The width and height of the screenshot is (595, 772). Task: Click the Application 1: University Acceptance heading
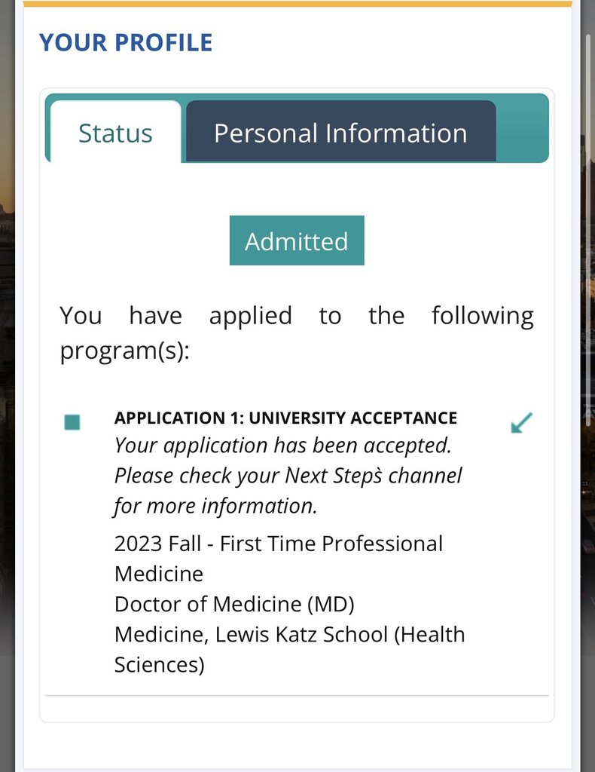(x=285, y=418)
